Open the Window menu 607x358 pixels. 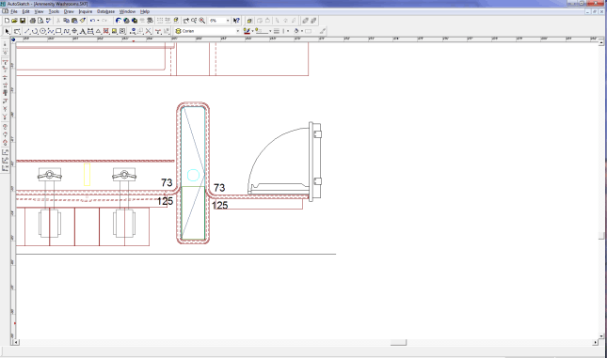click(x=127, y=11)
